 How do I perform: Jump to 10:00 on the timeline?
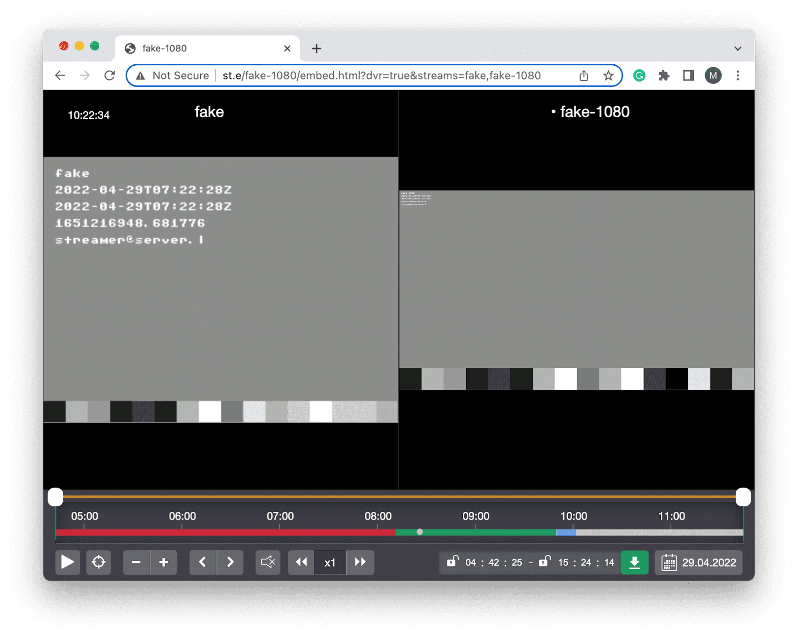(574, 516)
